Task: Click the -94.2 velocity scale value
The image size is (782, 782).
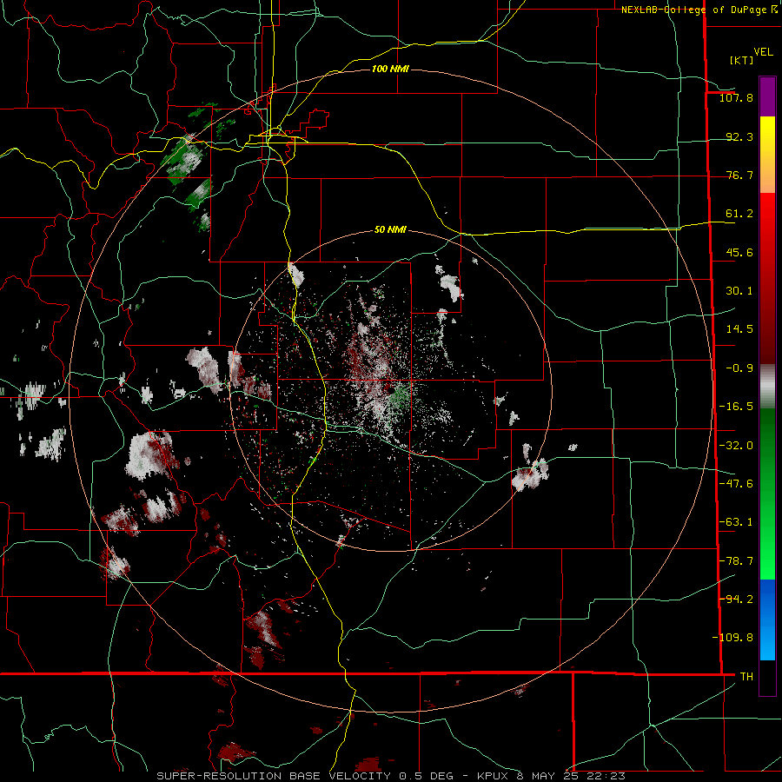Action: click(x=736, y=599)
